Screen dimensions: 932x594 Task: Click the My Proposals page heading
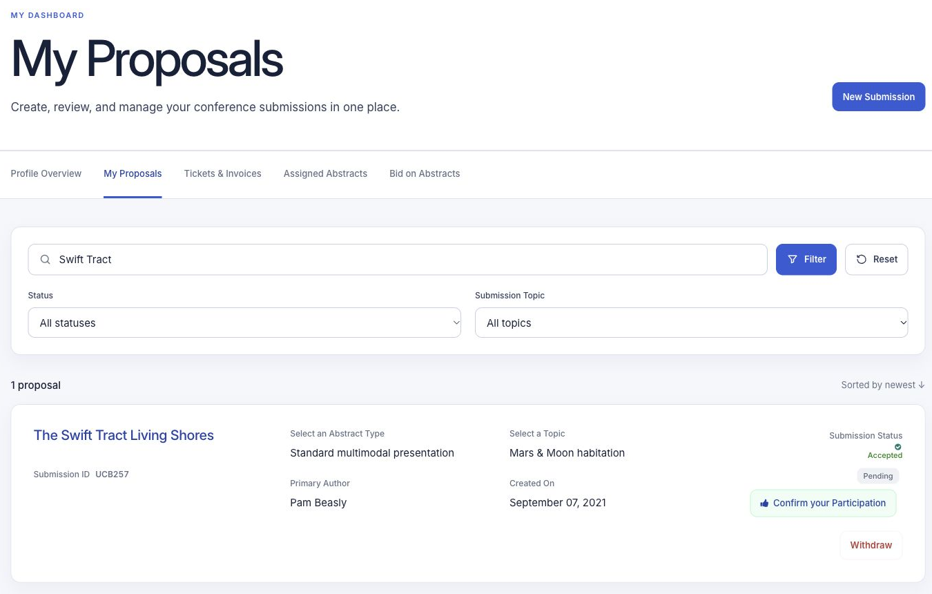[147, 60]
